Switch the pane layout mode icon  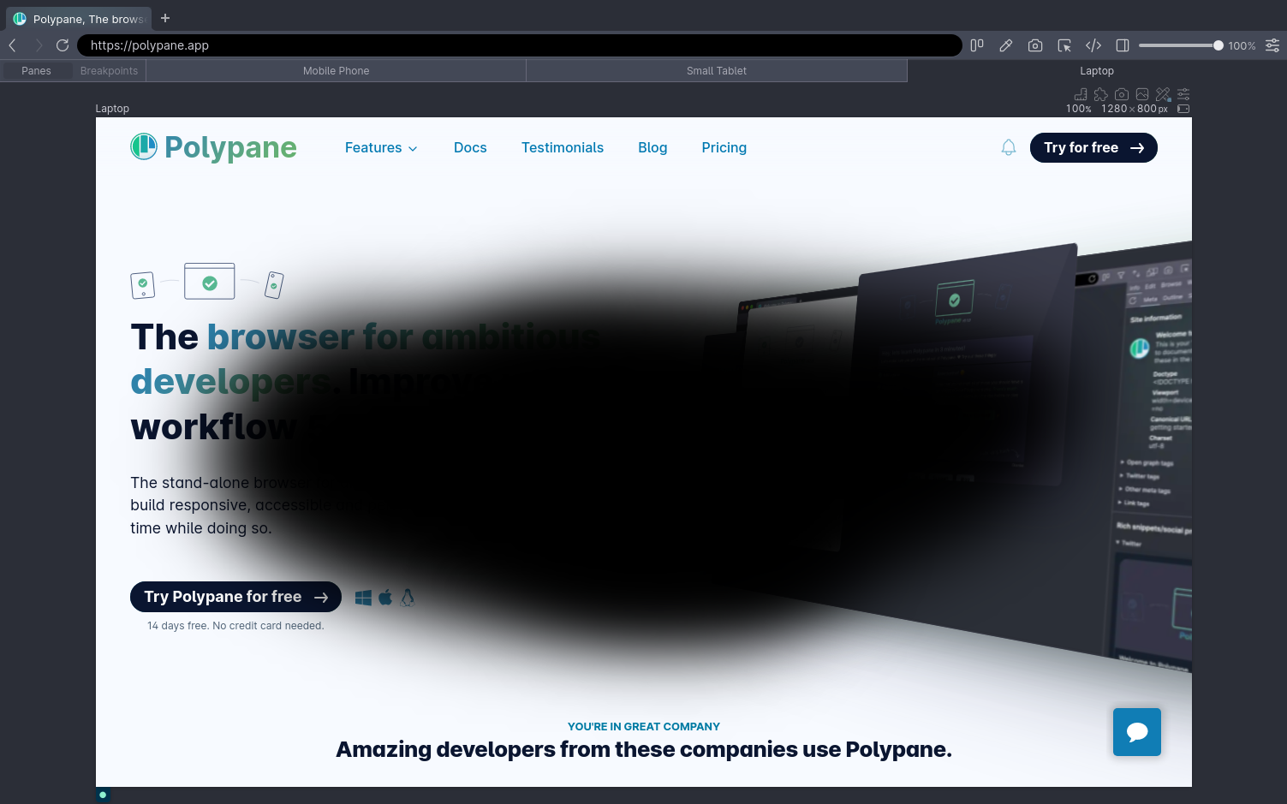tap(977, 45)
